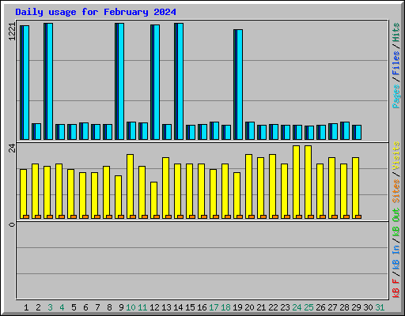Viewport: 405px width, 316px height.
Task: Click the tall cyan pages bar for day 14
Action: pyautogui.click(x=180, y=81)
